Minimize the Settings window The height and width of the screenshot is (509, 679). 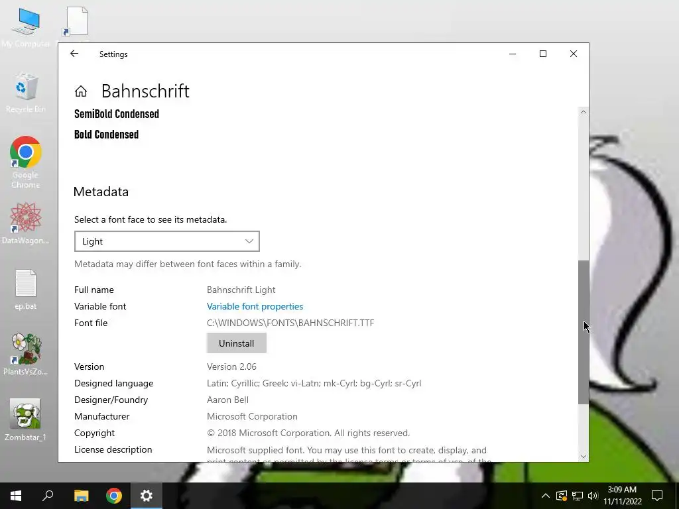pos(513,54)
